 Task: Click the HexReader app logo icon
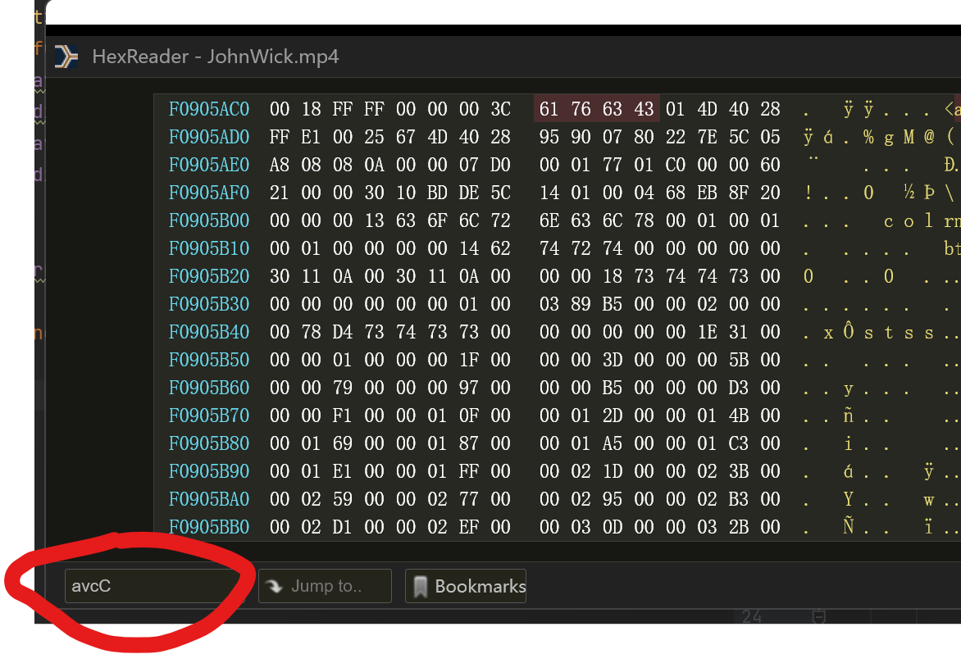(66, 56)
